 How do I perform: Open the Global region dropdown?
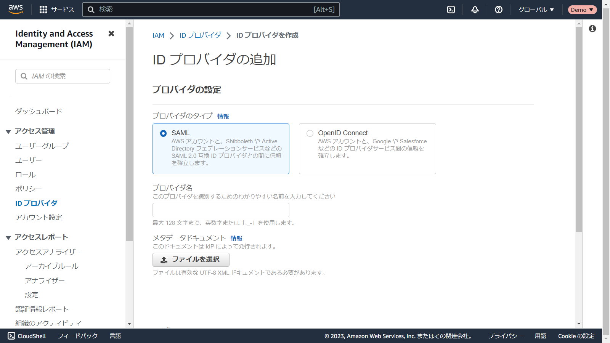click(536, 10)
